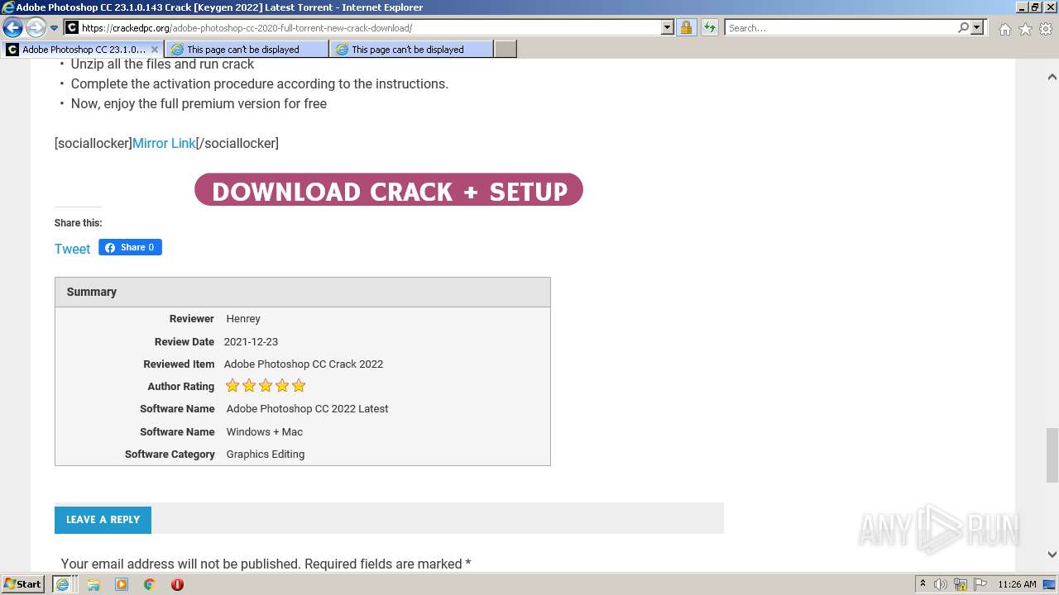Click the Tweet link

pyautogui.click(x=72, y=249)
